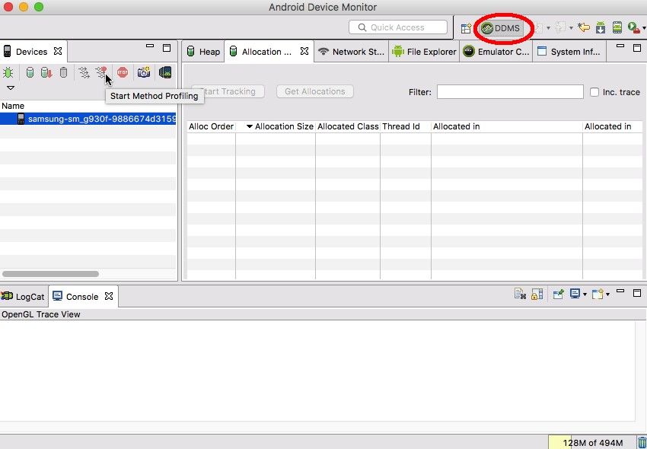Start method profiling with red-dot icon
The height and width of the screenshot is (449, 647).
coord(101,72)
